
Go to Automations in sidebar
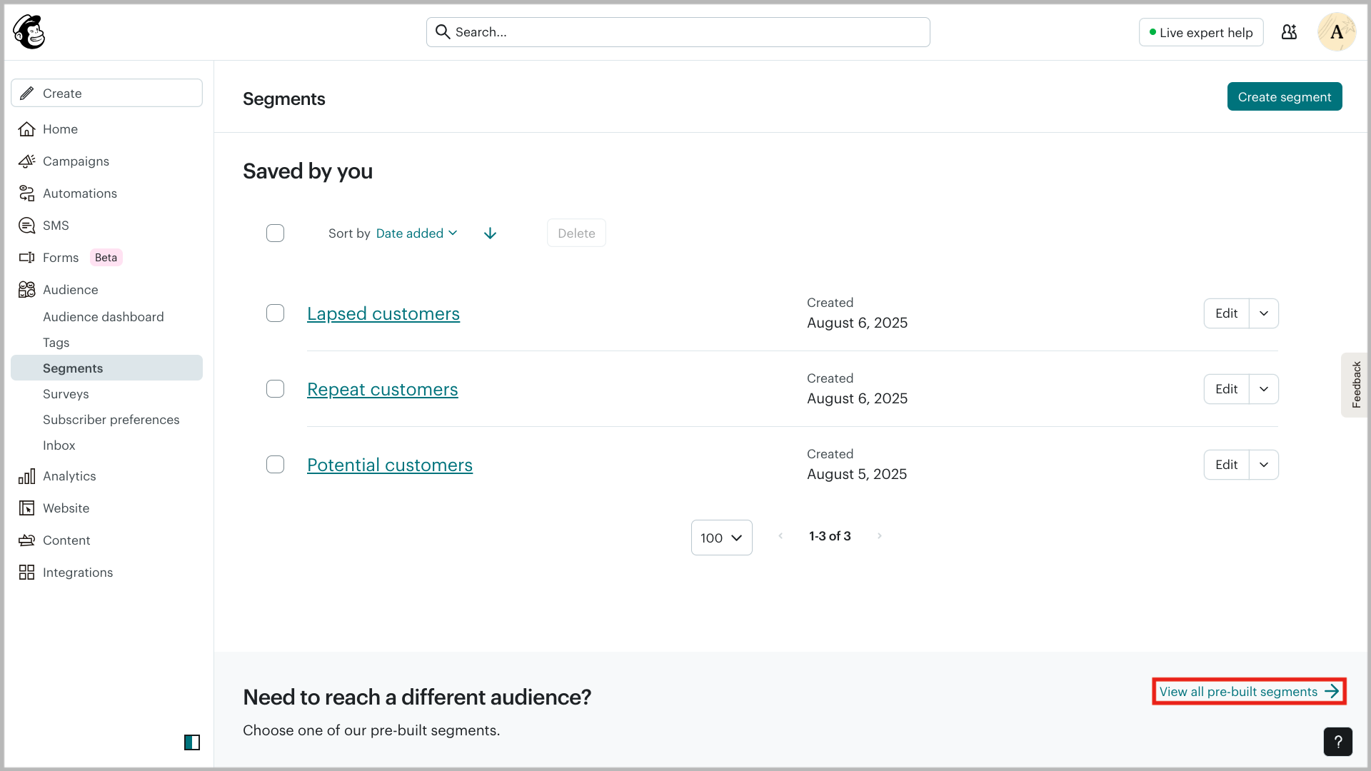(79, 193)
